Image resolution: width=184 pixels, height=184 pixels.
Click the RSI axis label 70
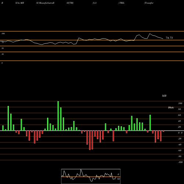click(x=3, y=42)
